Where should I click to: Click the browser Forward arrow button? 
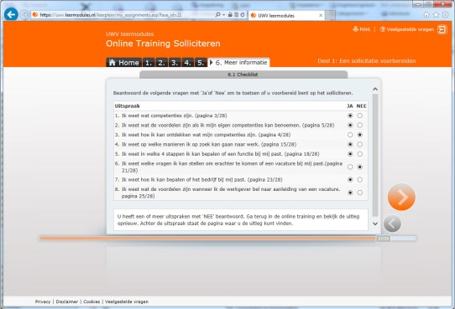[24, 14]
